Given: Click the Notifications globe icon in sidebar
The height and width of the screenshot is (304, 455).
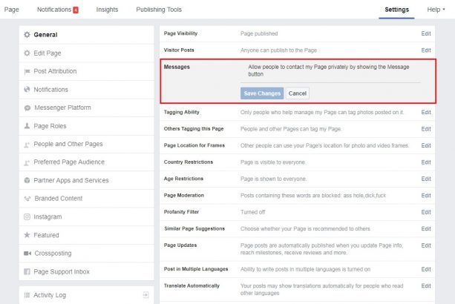Looking at the screenshot, I should 27,90.
